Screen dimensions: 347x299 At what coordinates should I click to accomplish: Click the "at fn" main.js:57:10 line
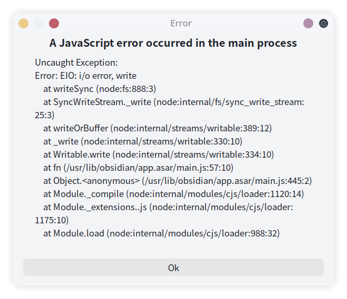point(138,168)
